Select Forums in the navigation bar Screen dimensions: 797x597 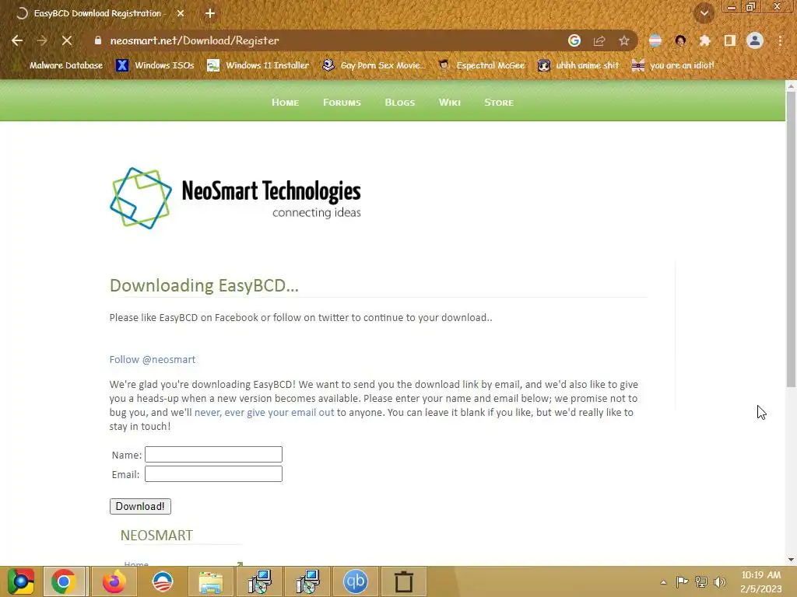click(x=342, y=103)
